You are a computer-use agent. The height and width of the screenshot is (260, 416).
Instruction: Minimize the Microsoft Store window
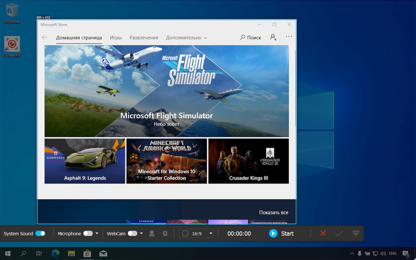point(259,24)
